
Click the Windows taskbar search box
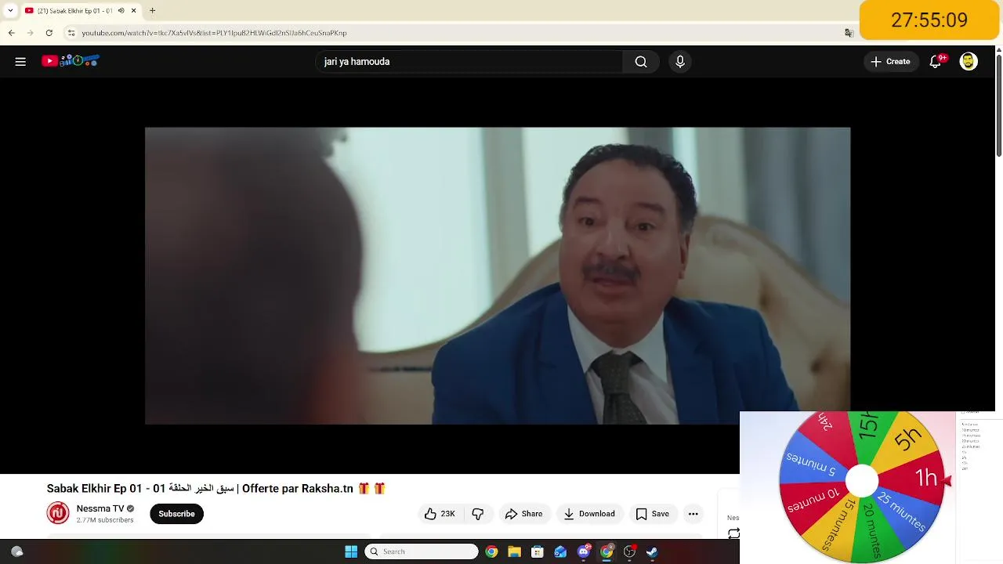[422, 551]
